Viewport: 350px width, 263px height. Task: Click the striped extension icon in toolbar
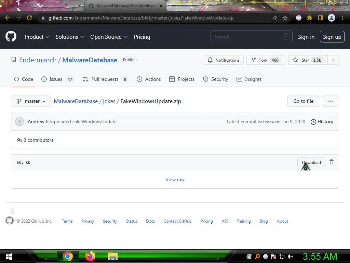point(298,18)
